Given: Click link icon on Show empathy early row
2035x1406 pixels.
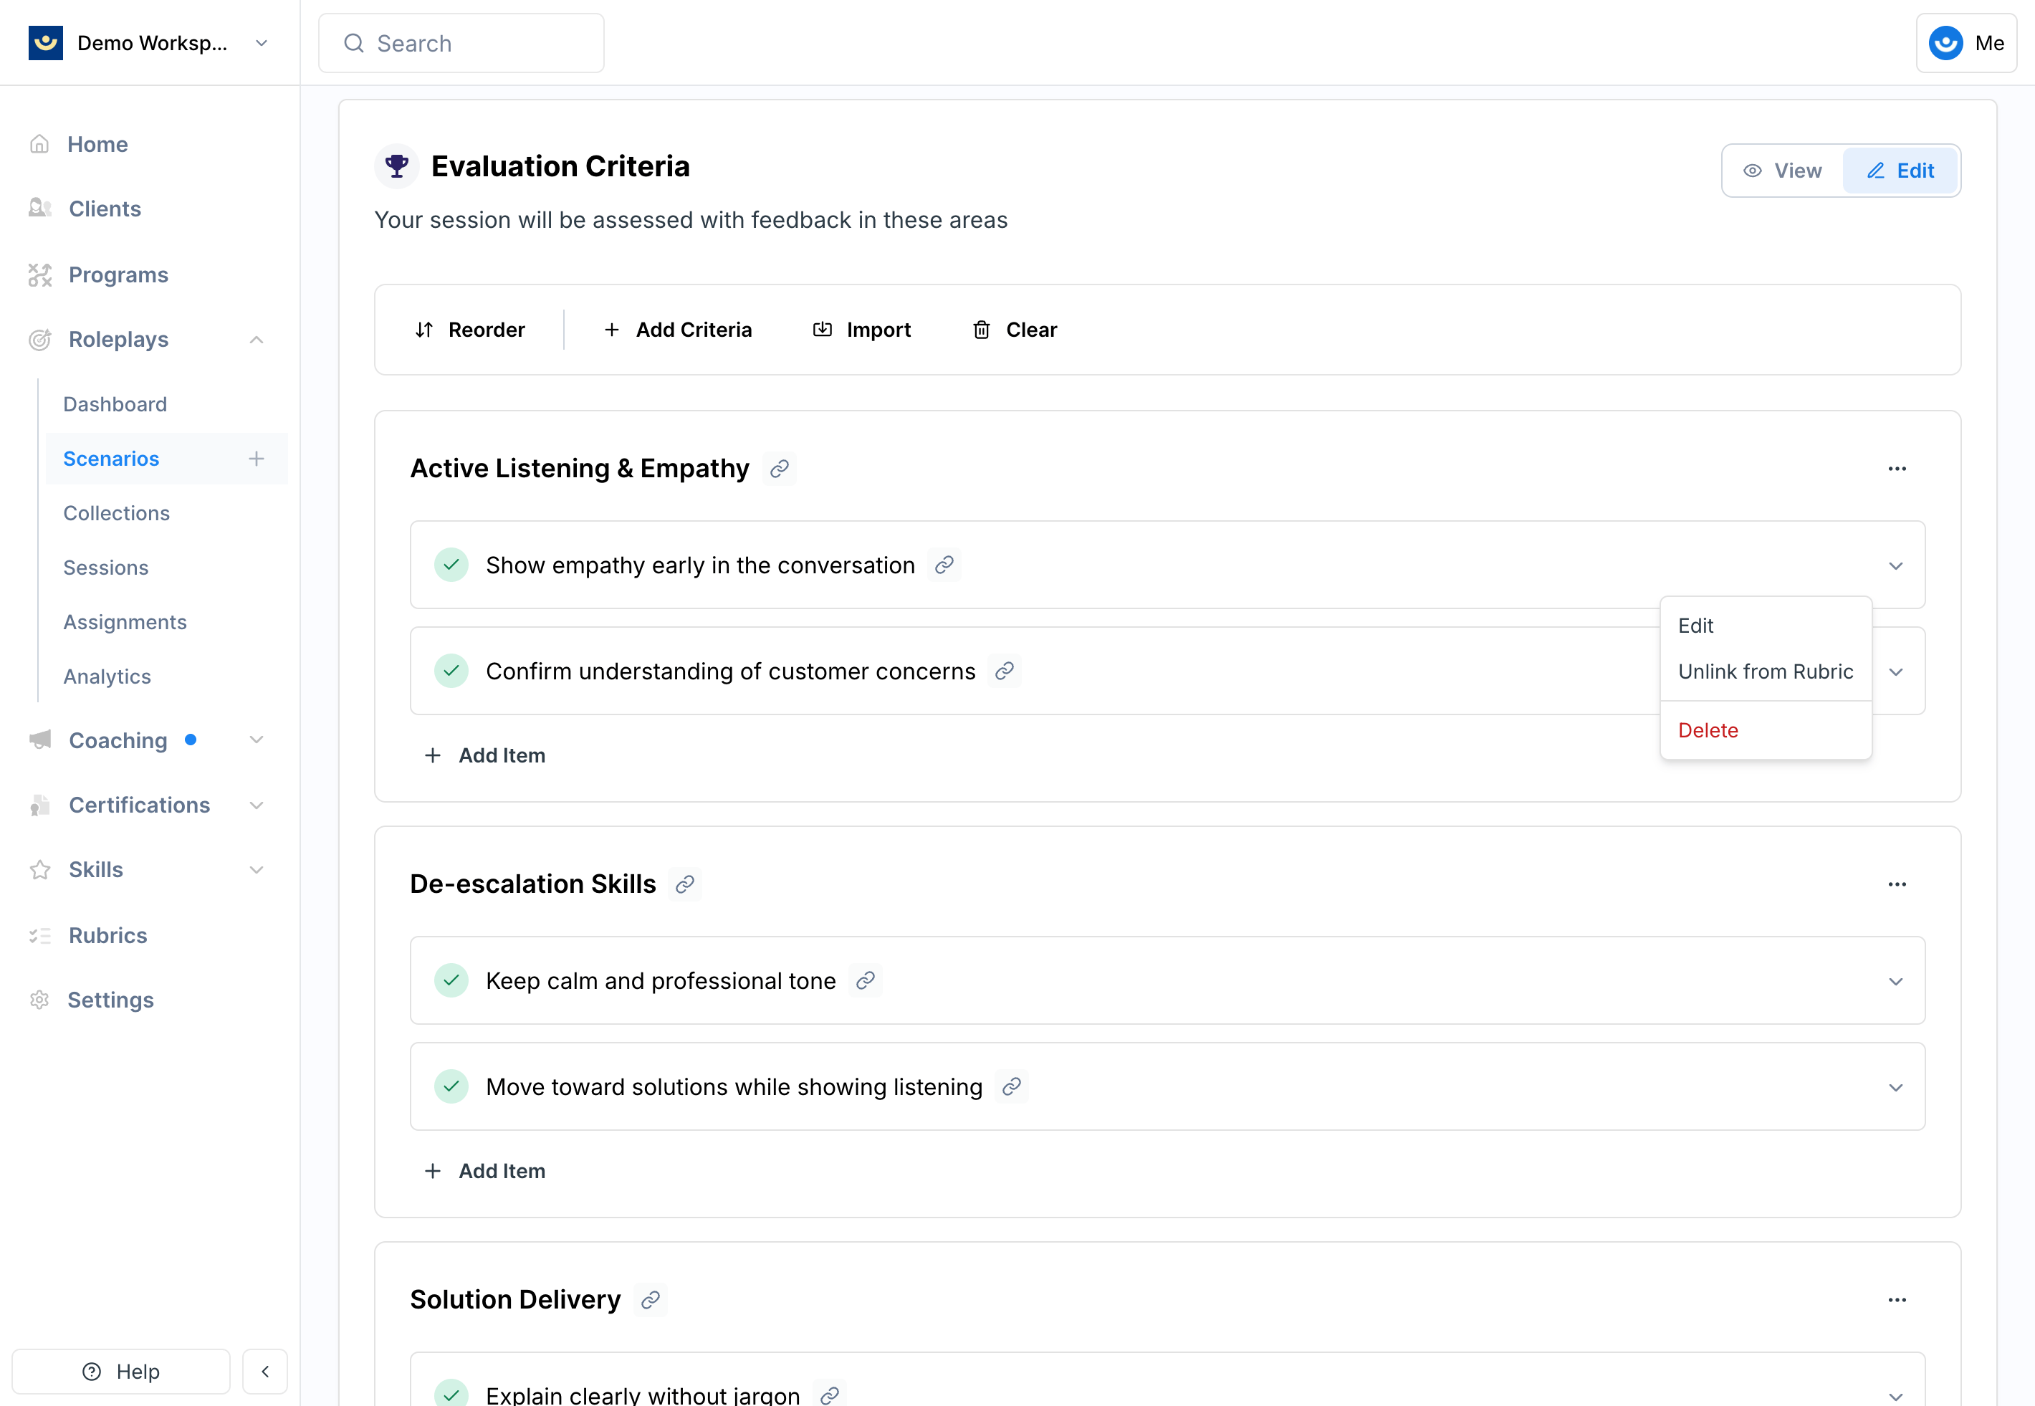Looking at the screenshot, I should [x=944, y=565].
